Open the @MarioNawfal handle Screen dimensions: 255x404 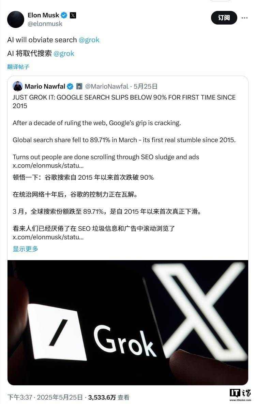(107, 86)
